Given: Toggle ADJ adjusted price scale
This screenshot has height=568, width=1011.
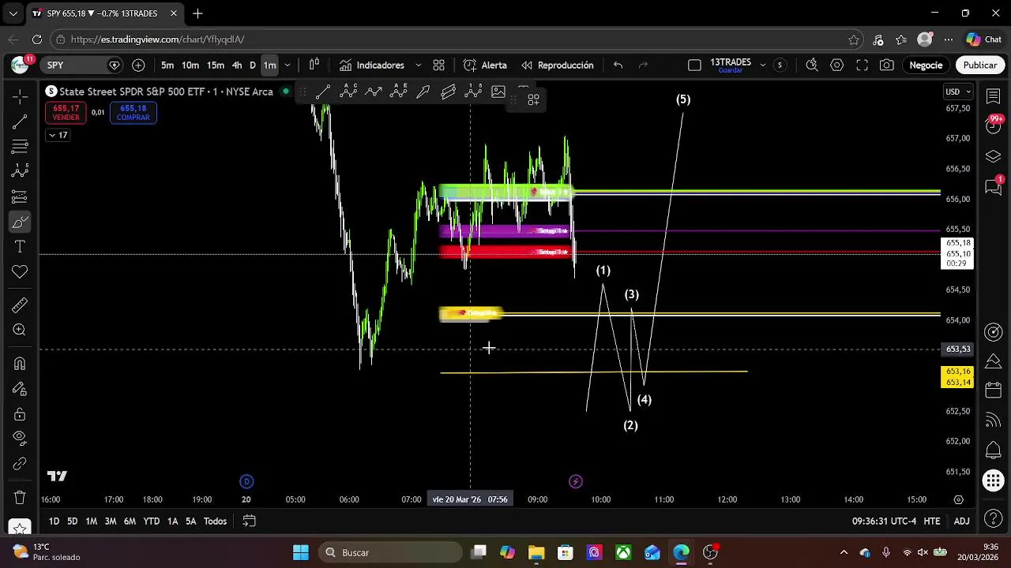Looking at the screenshot, I should tap(961, 521).
